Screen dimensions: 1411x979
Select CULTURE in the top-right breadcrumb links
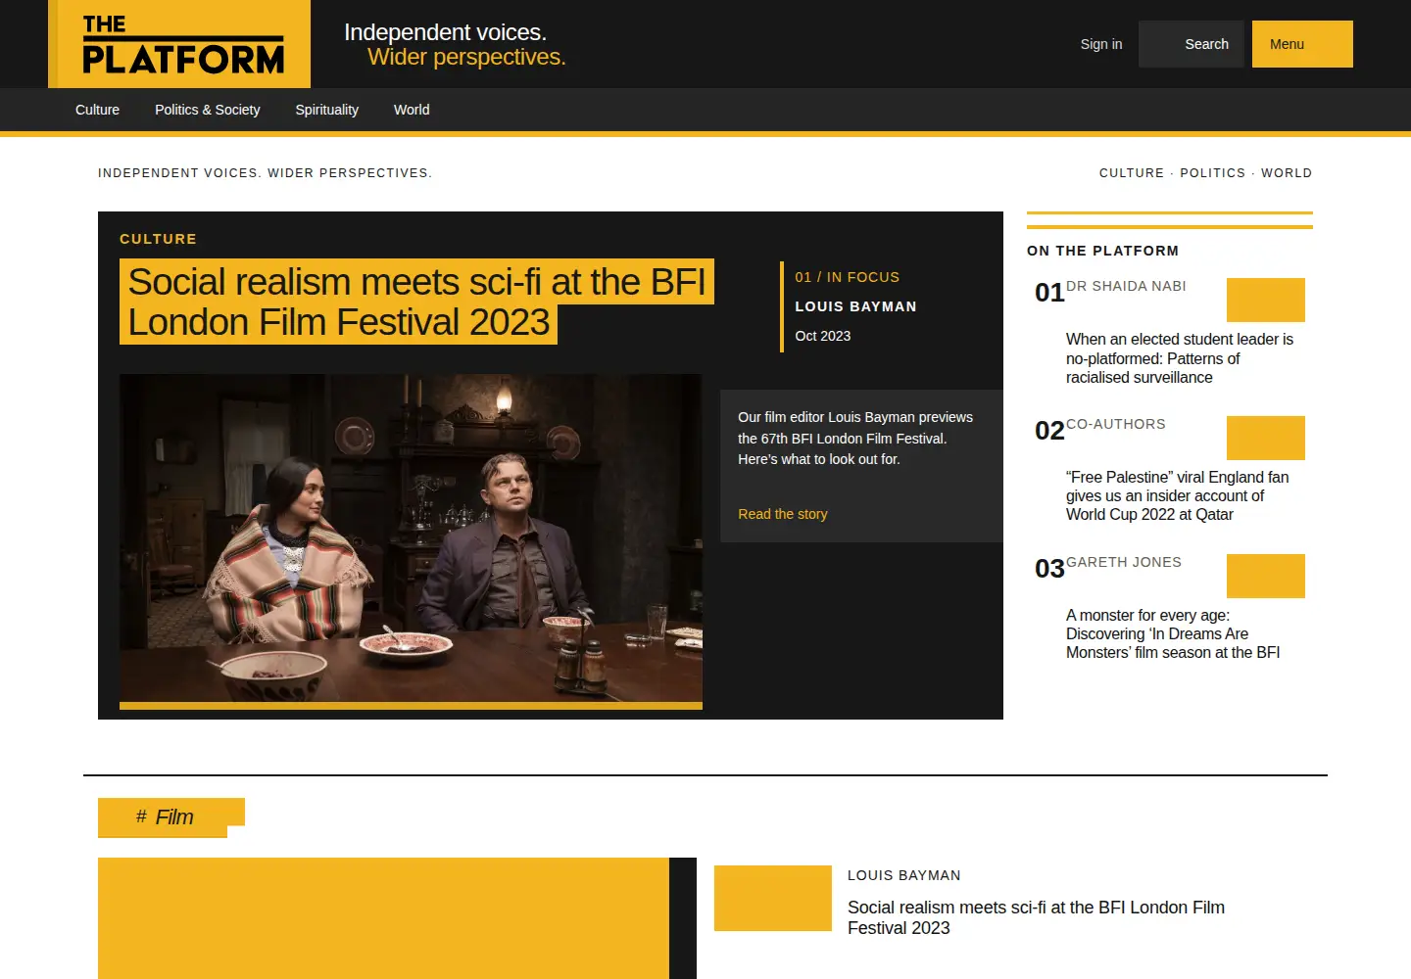pos(1132,173)
